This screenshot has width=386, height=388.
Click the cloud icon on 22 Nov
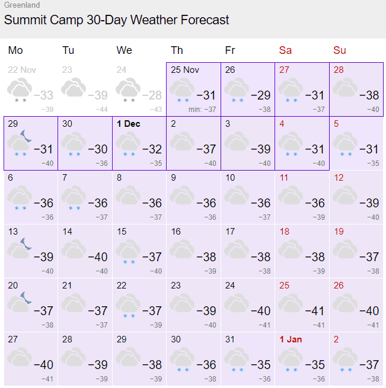pyautogui.click(x=20, y=90)
